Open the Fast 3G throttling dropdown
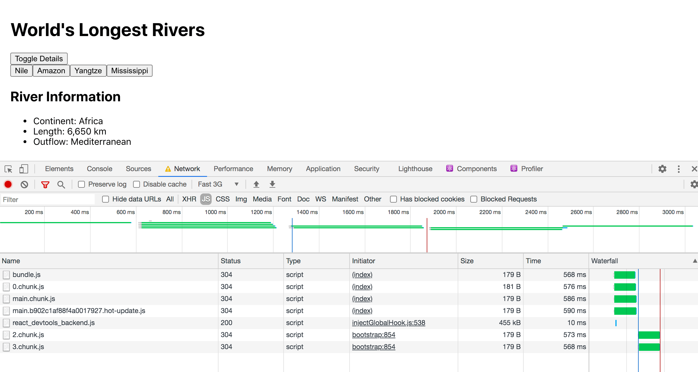 click(218, 184)
